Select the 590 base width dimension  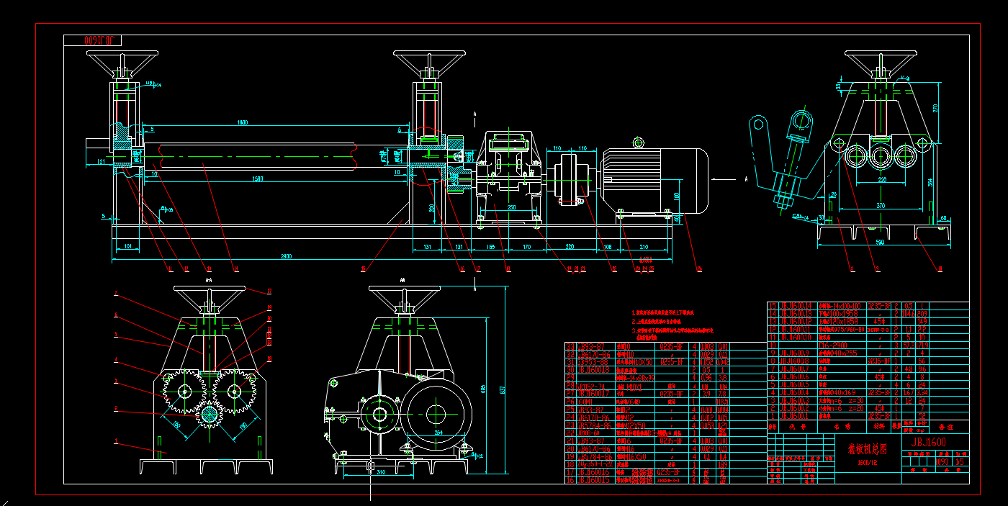click(x=880, y=243)
